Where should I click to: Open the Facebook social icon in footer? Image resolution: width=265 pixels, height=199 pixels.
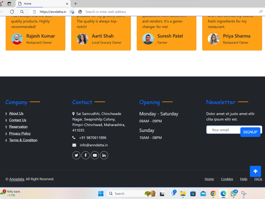[x=86, y=155]
